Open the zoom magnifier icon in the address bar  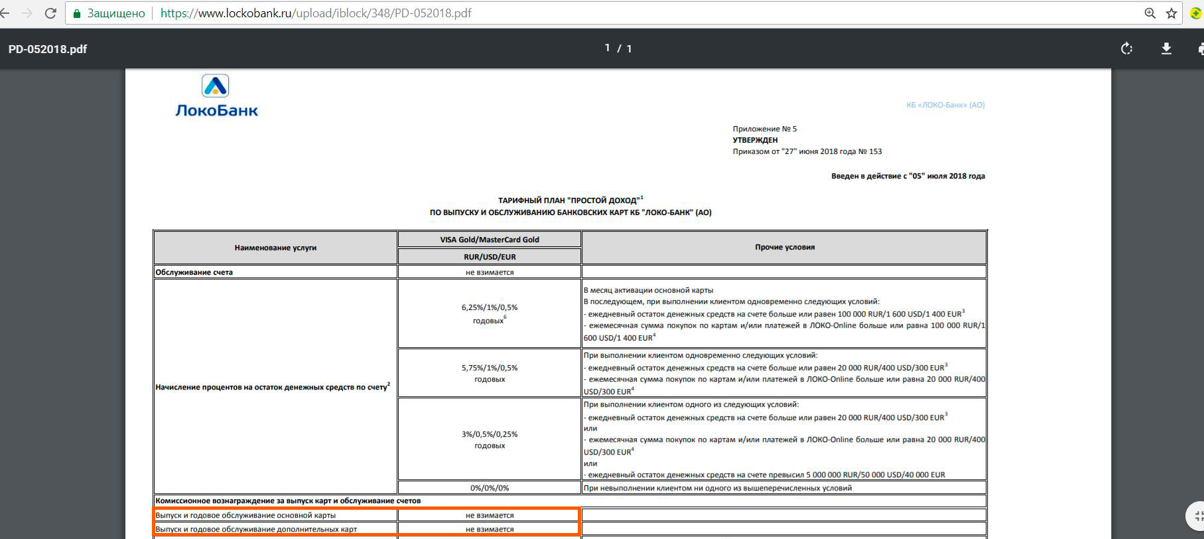pos(1150,13)
